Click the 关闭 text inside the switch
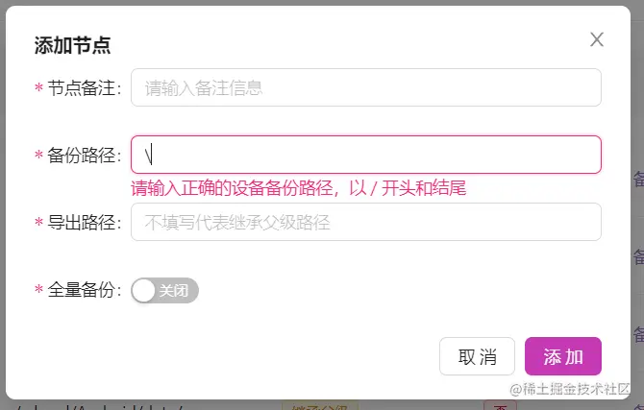Image resolution: width=644 pixels, height=410 pixels. [173, 291]
